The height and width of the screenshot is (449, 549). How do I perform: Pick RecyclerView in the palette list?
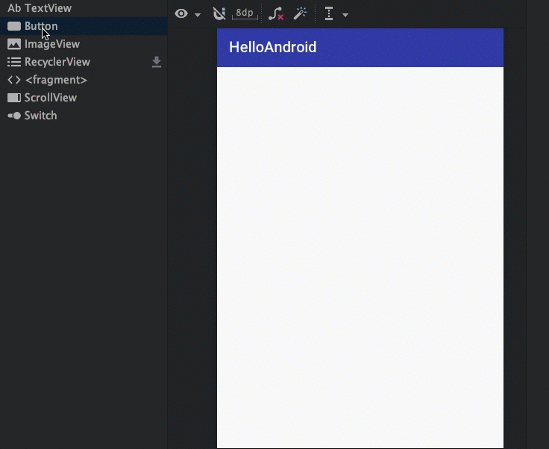84,62
